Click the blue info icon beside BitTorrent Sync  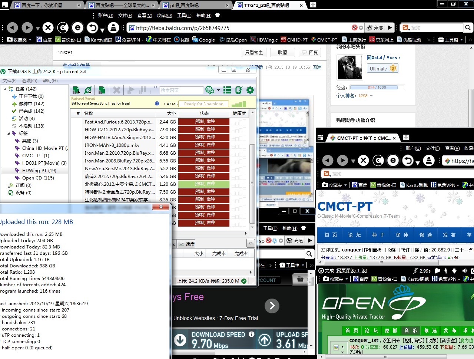[x=157, y=103]
